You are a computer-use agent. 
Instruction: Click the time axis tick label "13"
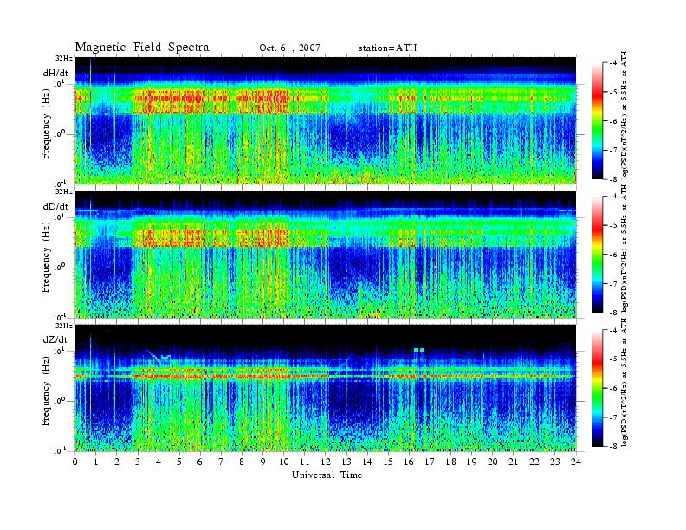pos(346,462)
